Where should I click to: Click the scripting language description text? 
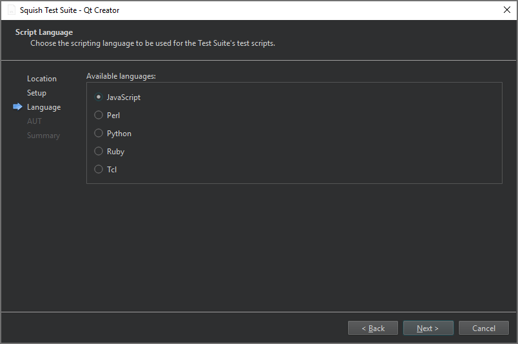153,44
